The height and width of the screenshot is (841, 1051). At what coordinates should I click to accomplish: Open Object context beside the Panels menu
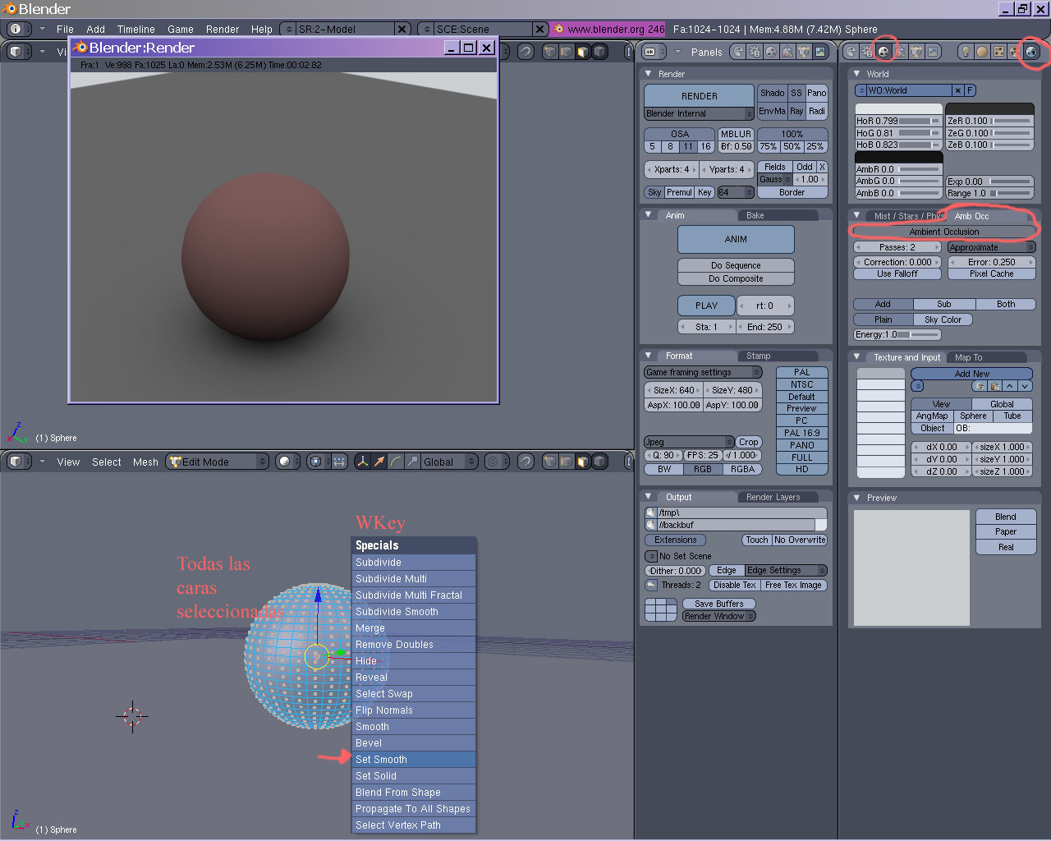click(787, 52)
